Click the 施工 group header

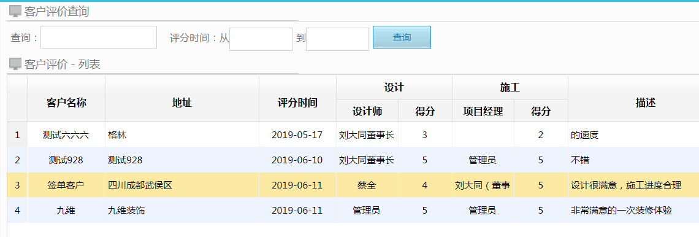pyautogui.click(x=510, y=87)
